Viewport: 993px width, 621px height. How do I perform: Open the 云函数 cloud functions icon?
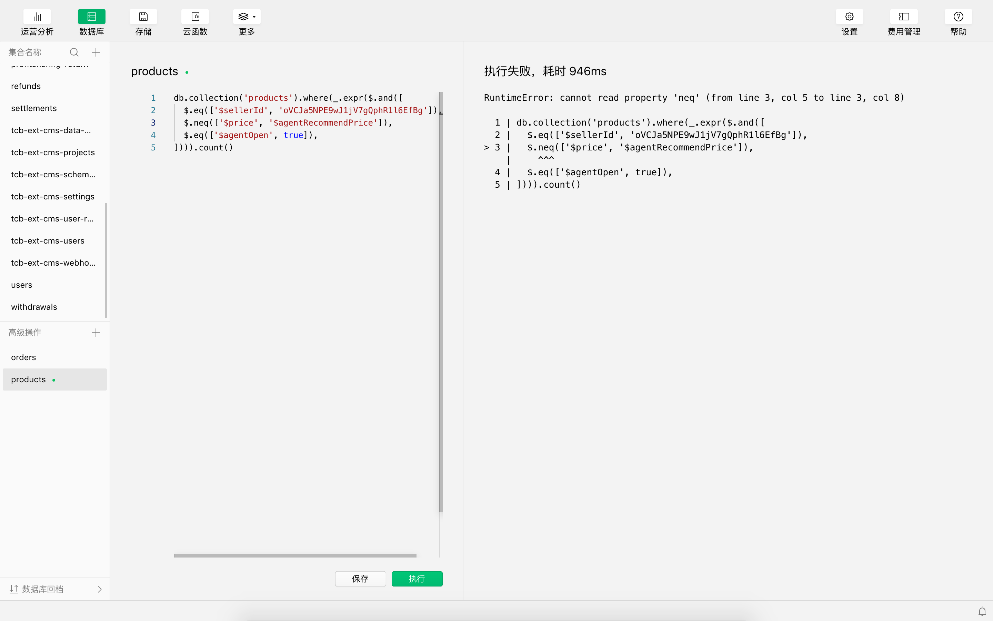coord(195,17)
